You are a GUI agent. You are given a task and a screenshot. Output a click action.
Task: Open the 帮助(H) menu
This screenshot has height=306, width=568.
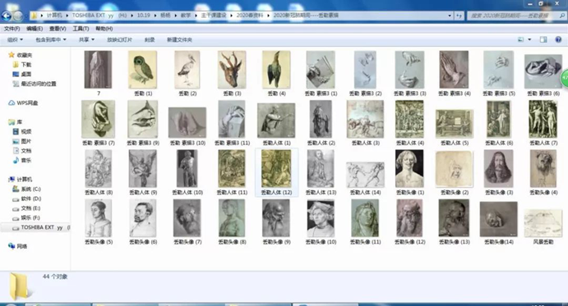click(104, 29)
